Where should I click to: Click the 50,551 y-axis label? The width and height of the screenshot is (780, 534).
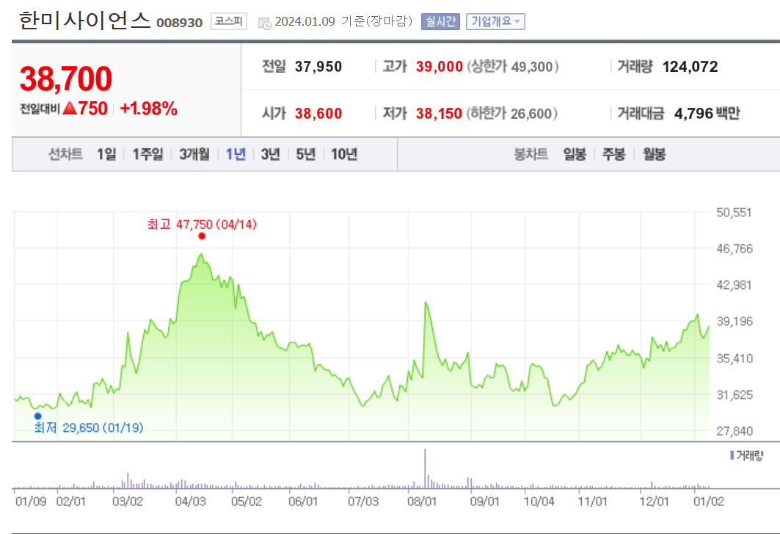[x=734, y=213]
